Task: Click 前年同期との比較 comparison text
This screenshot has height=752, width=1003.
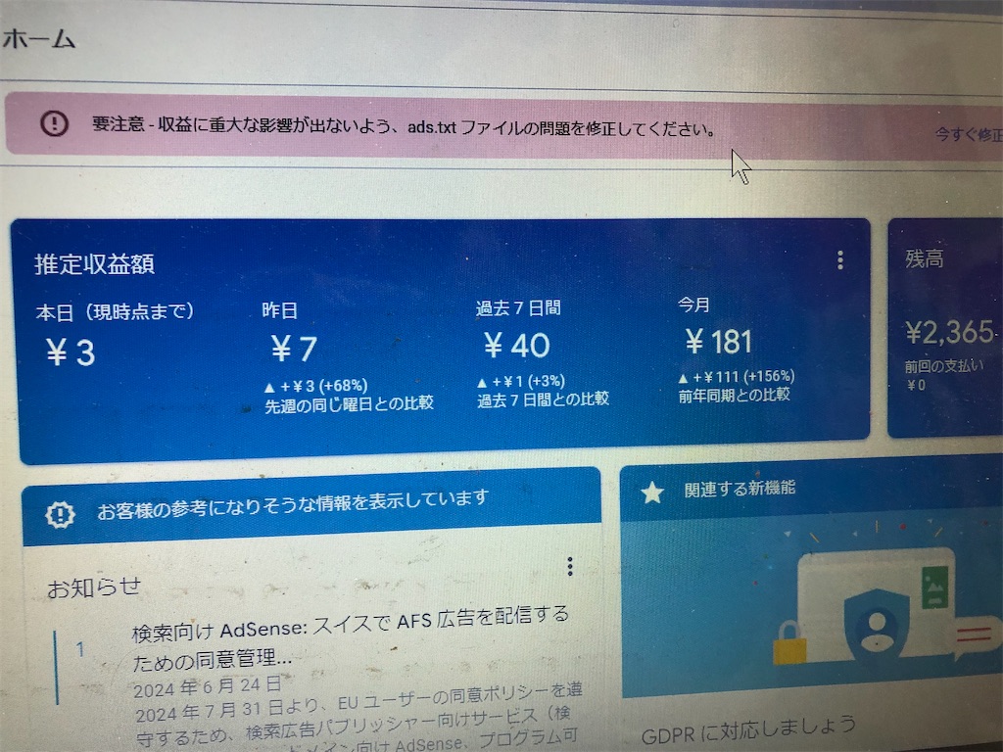Action: coord(734,396)
